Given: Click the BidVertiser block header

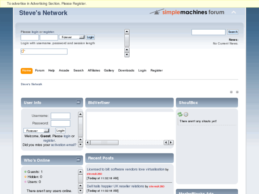Looking at the screenshot, I should pos(130,103).
